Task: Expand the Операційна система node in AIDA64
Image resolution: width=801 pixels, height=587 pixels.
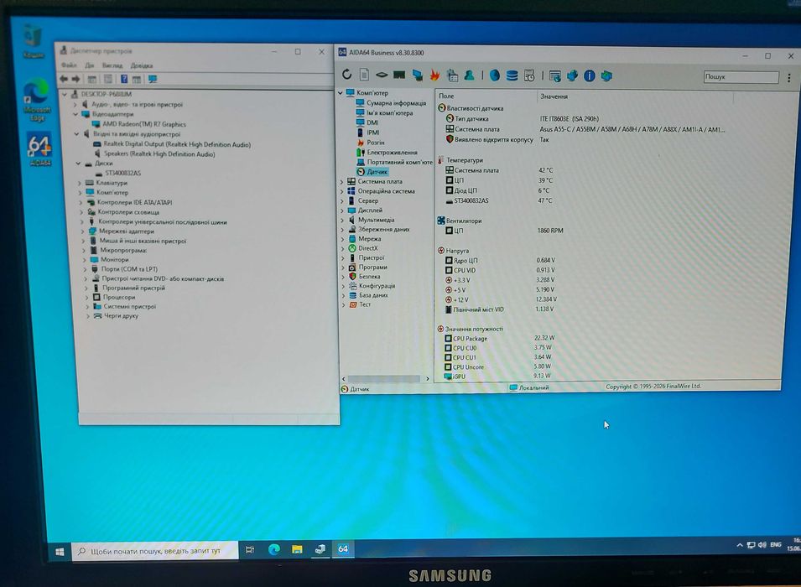Action: [x=341, y=191]
